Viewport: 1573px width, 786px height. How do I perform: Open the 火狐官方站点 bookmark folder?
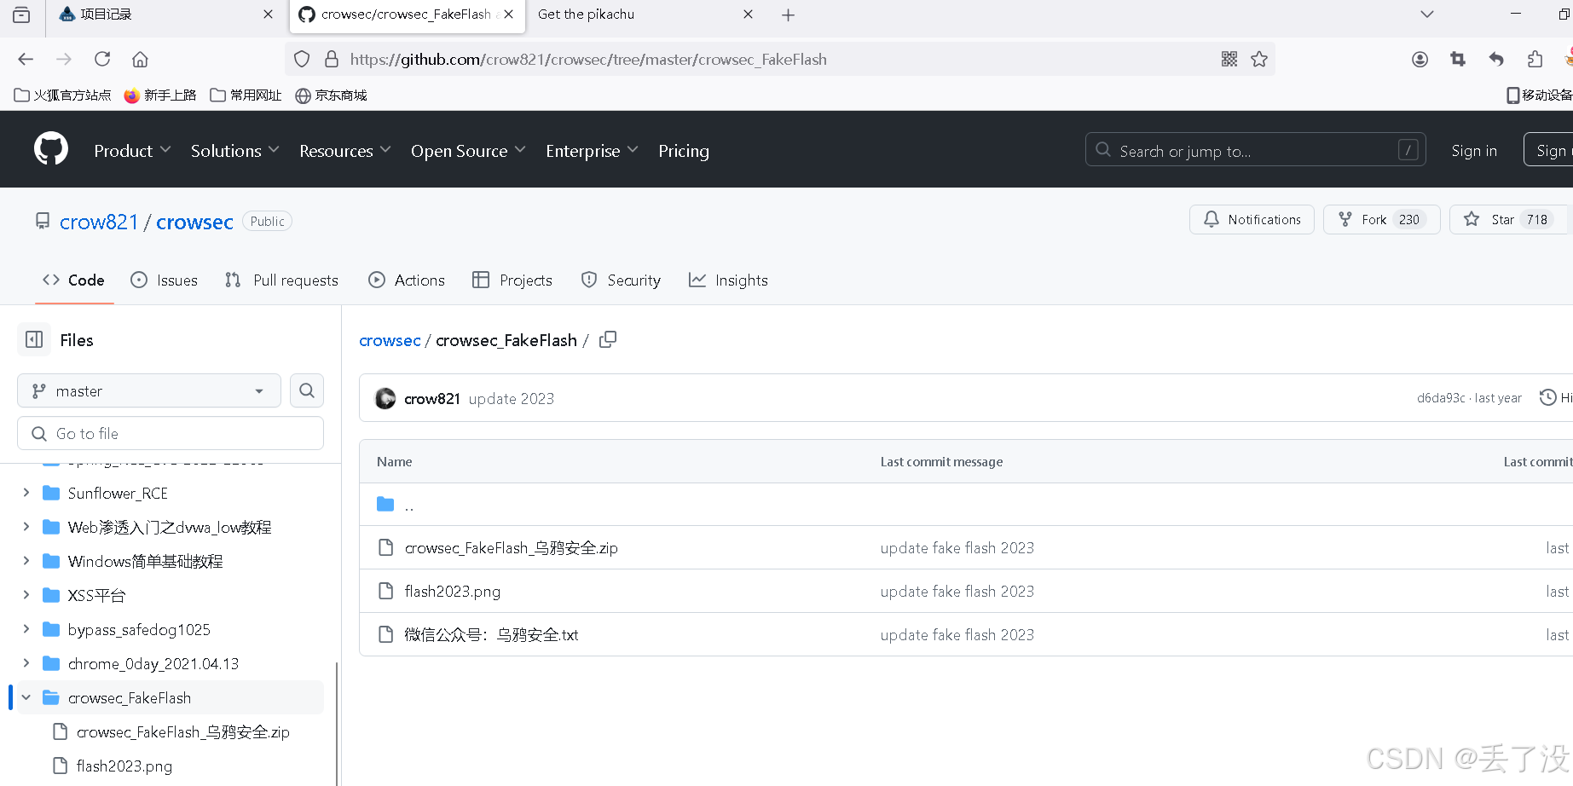(x=63, y=95)
